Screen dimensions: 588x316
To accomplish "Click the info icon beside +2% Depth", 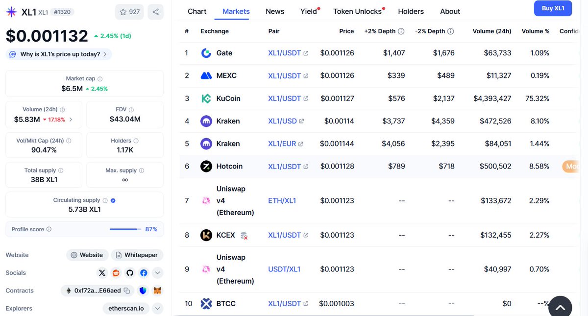I will pyautogui.click(x=401, y=31).
